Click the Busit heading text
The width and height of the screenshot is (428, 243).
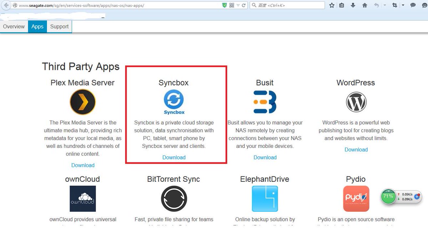point(265,83)
